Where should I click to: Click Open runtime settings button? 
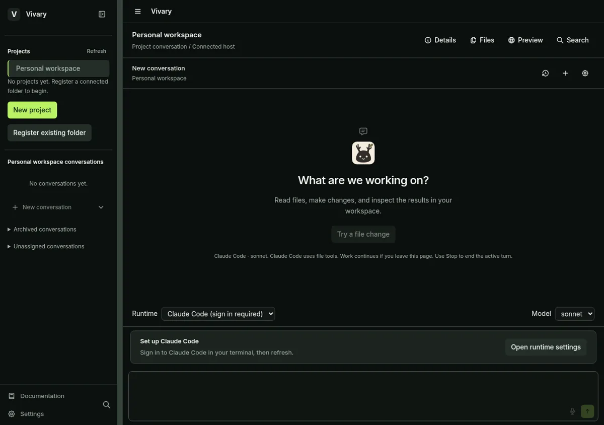(546, 347)
